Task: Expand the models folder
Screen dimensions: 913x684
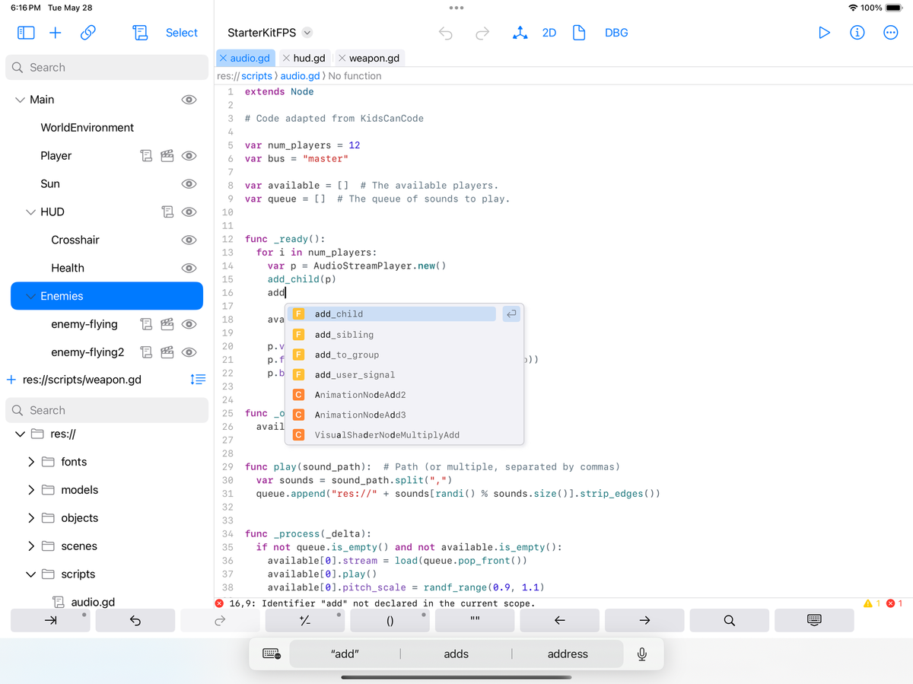Action: (30, 489)
